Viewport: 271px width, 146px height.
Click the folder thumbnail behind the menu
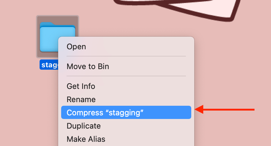(48, 33)
